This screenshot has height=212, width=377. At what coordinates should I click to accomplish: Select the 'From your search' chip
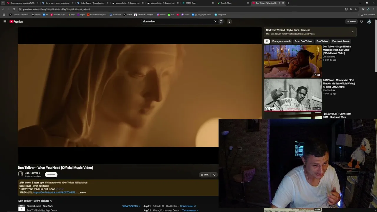tap(281, 41)
